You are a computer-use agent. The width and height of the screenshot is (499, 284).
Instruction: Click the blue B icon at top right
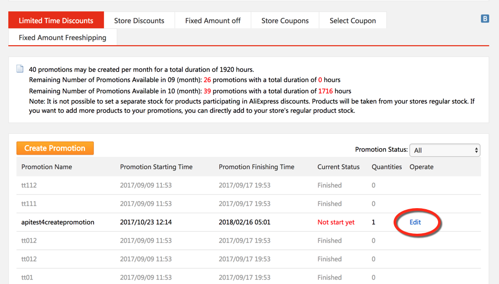(x=485, y=19)
